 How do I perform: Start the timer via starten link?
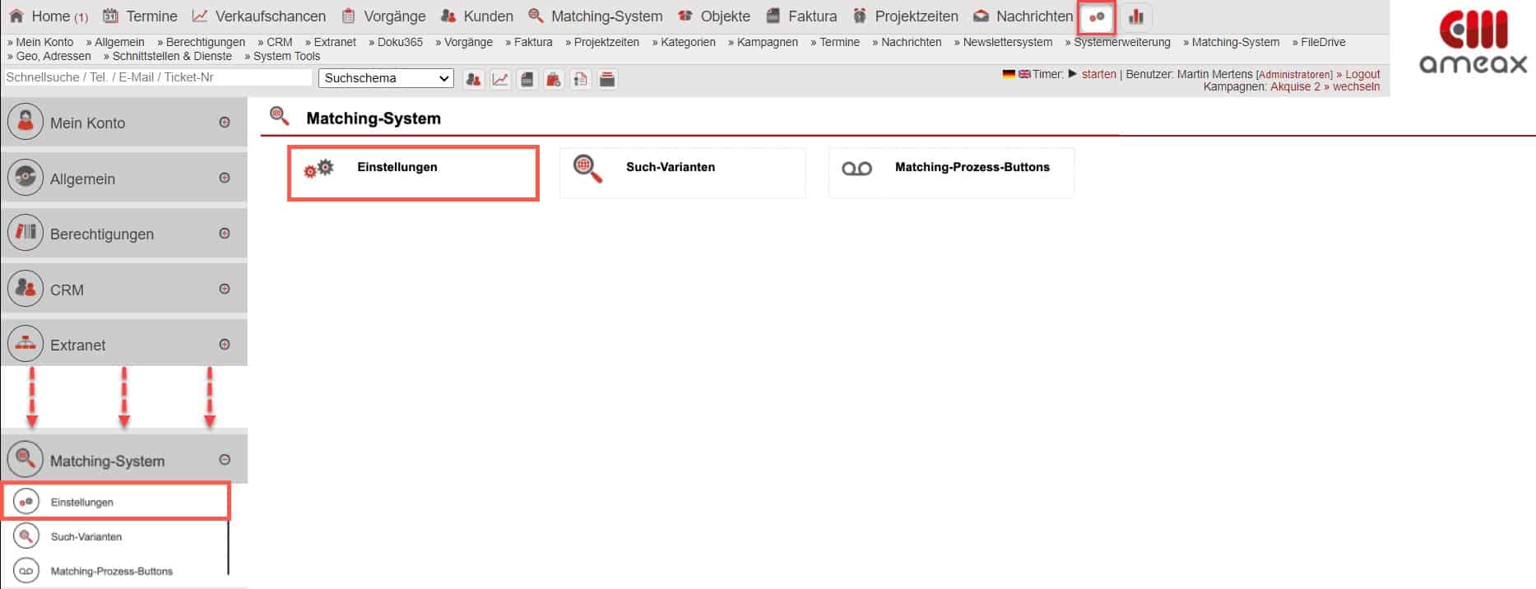coord(1098,74)
